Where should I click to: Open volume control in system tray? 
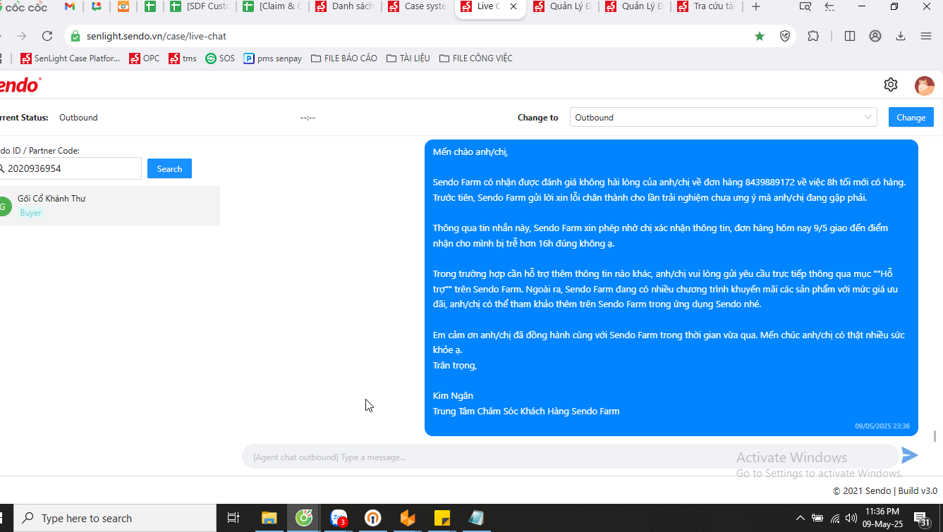tap(851, 519)
